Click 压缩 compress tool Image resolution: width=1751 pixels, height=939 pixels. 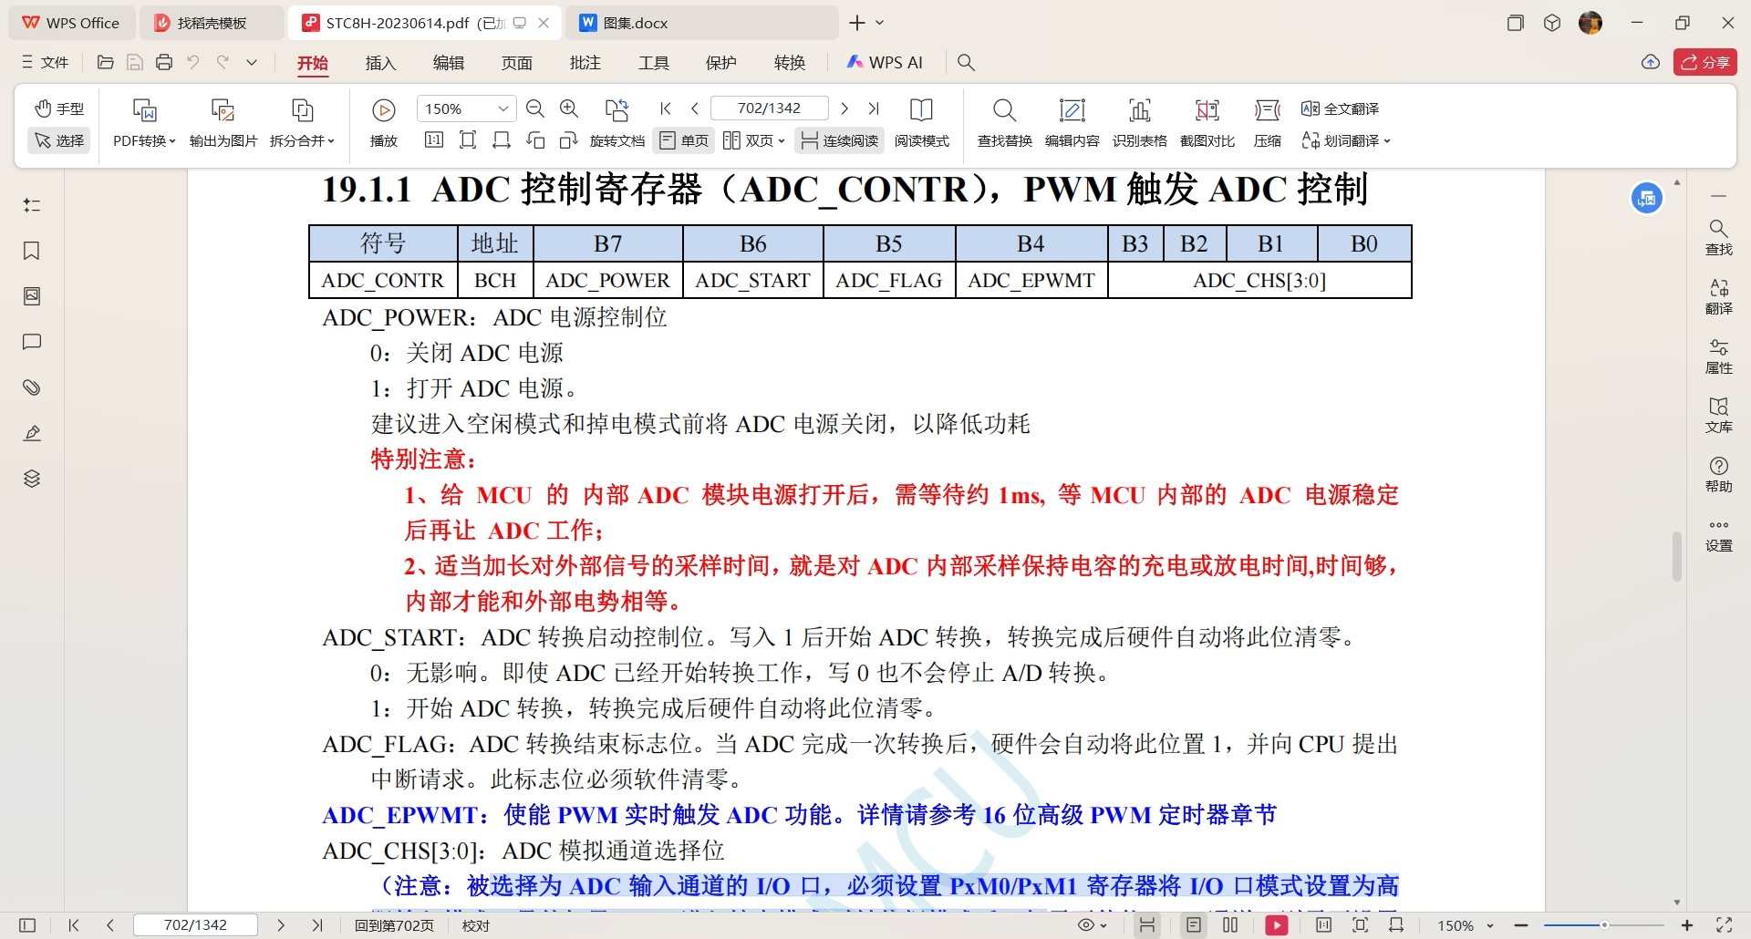pyautogui.click(x=1268, y=122)
